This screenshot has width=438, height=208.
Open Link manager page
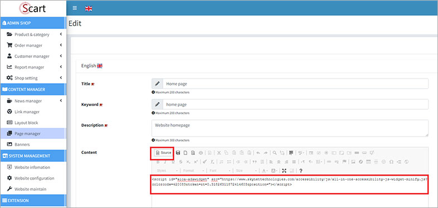point(33,112)
